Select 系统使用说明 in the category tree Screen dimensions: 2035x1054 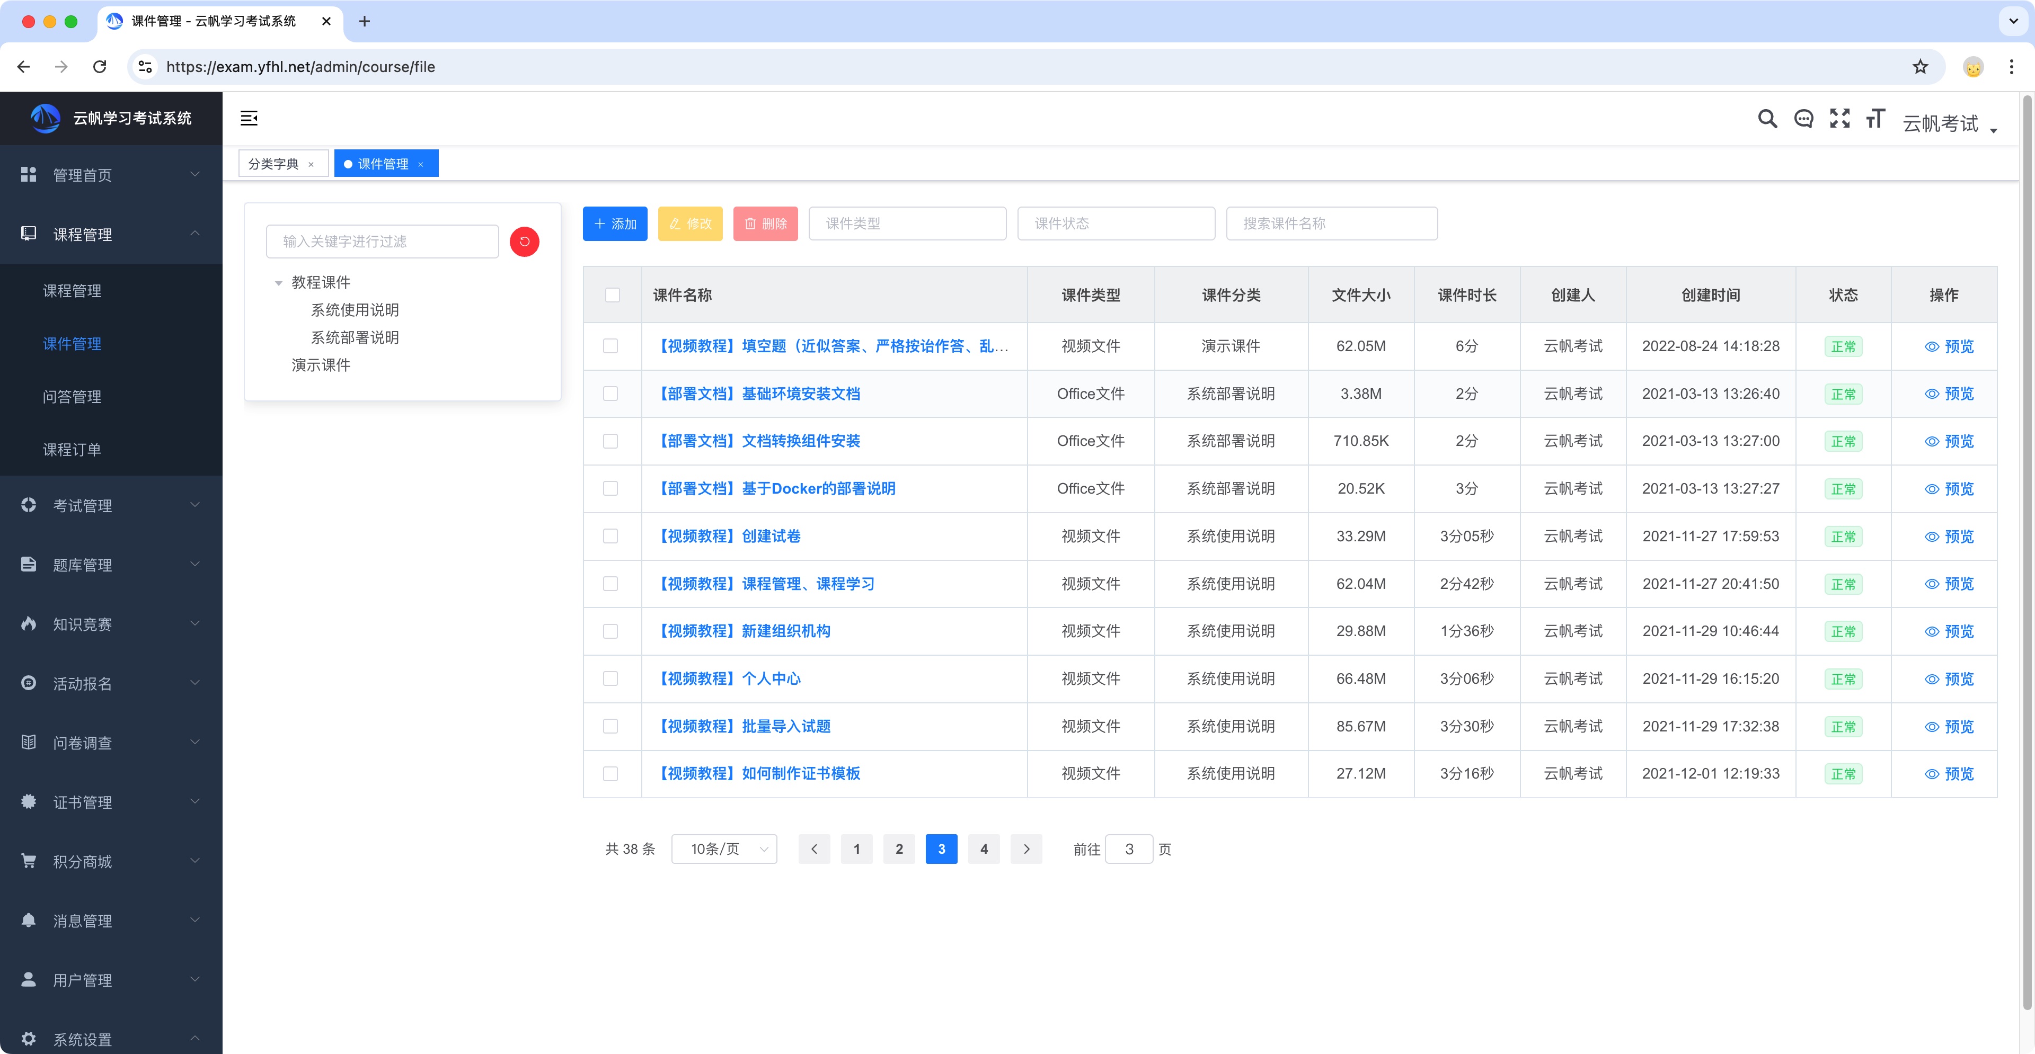point(355,309)
